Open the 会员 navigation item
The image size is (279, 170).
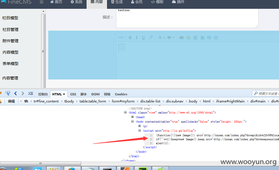(137, 2)
